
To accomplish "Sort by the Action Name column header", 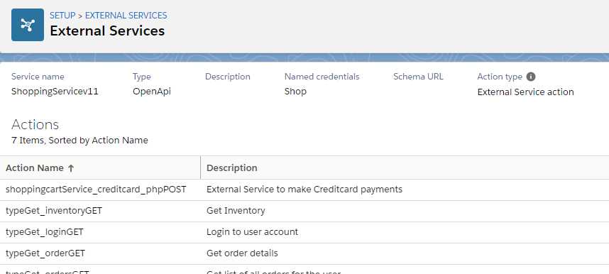I will (x=100, y=168).
